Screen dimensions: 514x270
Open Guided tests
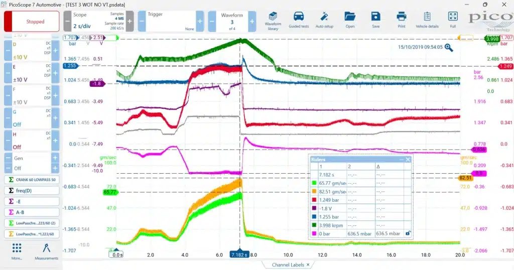(x=299, y=20)
